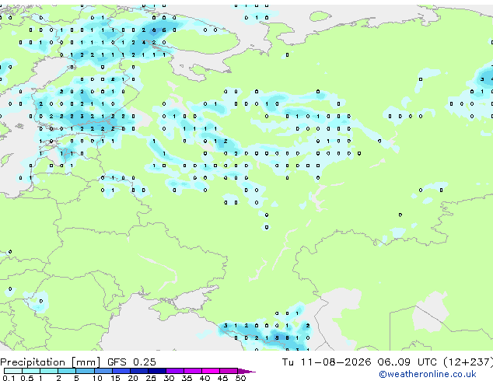Click the '06..09 UTC' time text
Image resolution: width=493 pixels, height=381 pixels.
[x=407, y=362]
